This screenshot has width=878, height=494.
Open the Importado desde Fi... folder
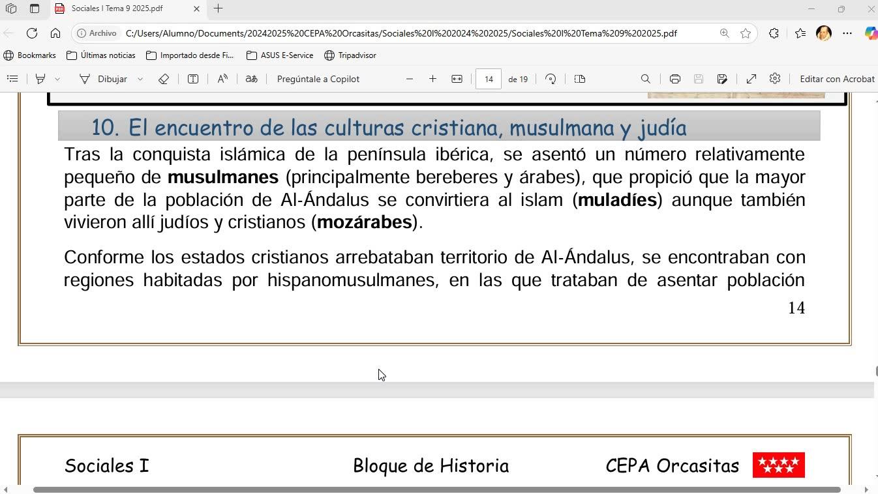(x=190, y=55)
